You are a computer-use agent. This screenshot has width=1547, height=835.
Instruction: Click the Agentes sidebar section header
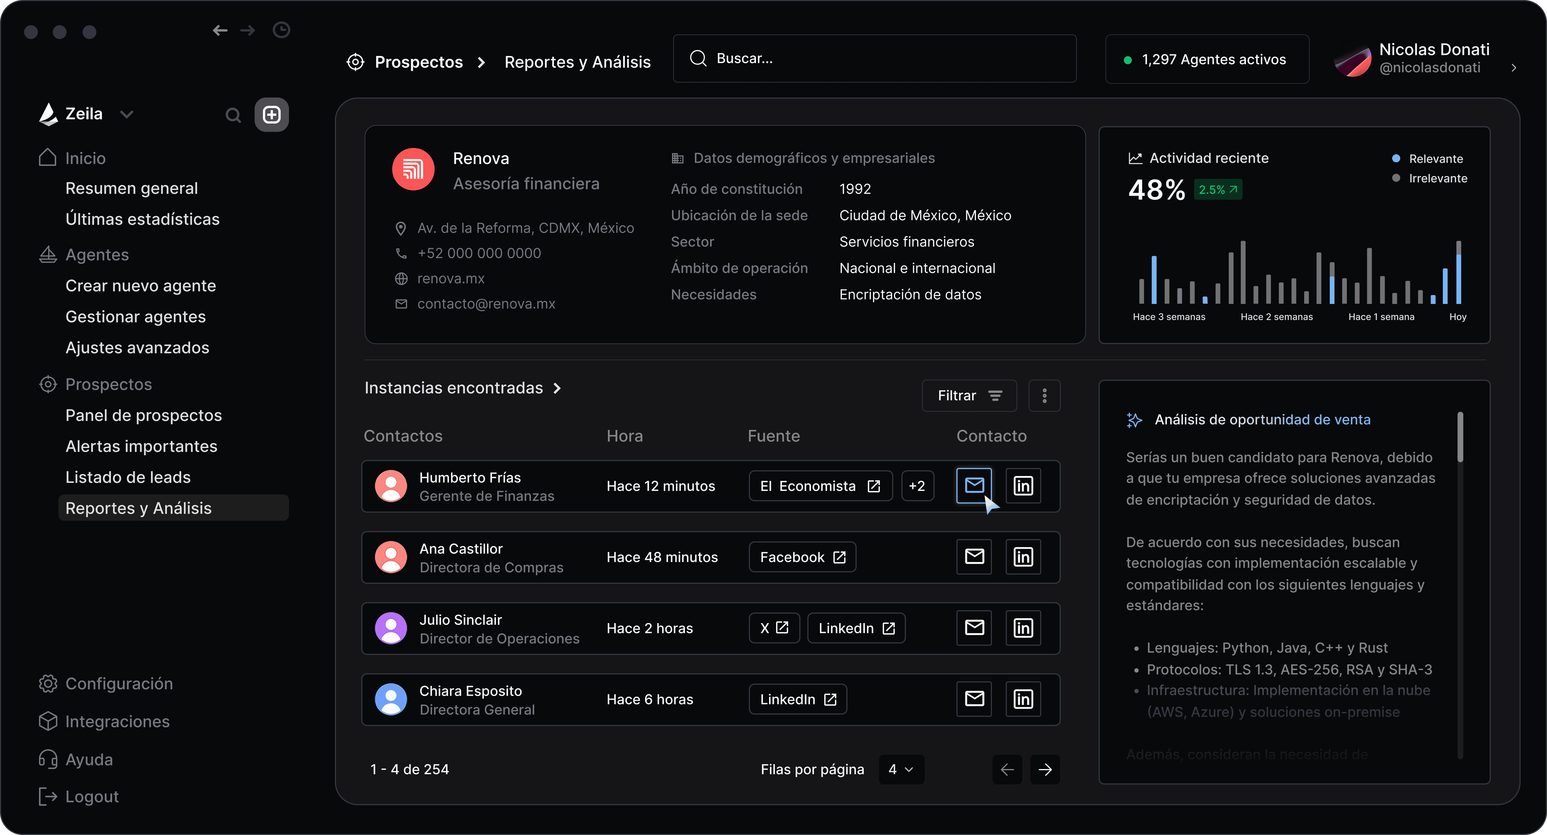point(84,255)
